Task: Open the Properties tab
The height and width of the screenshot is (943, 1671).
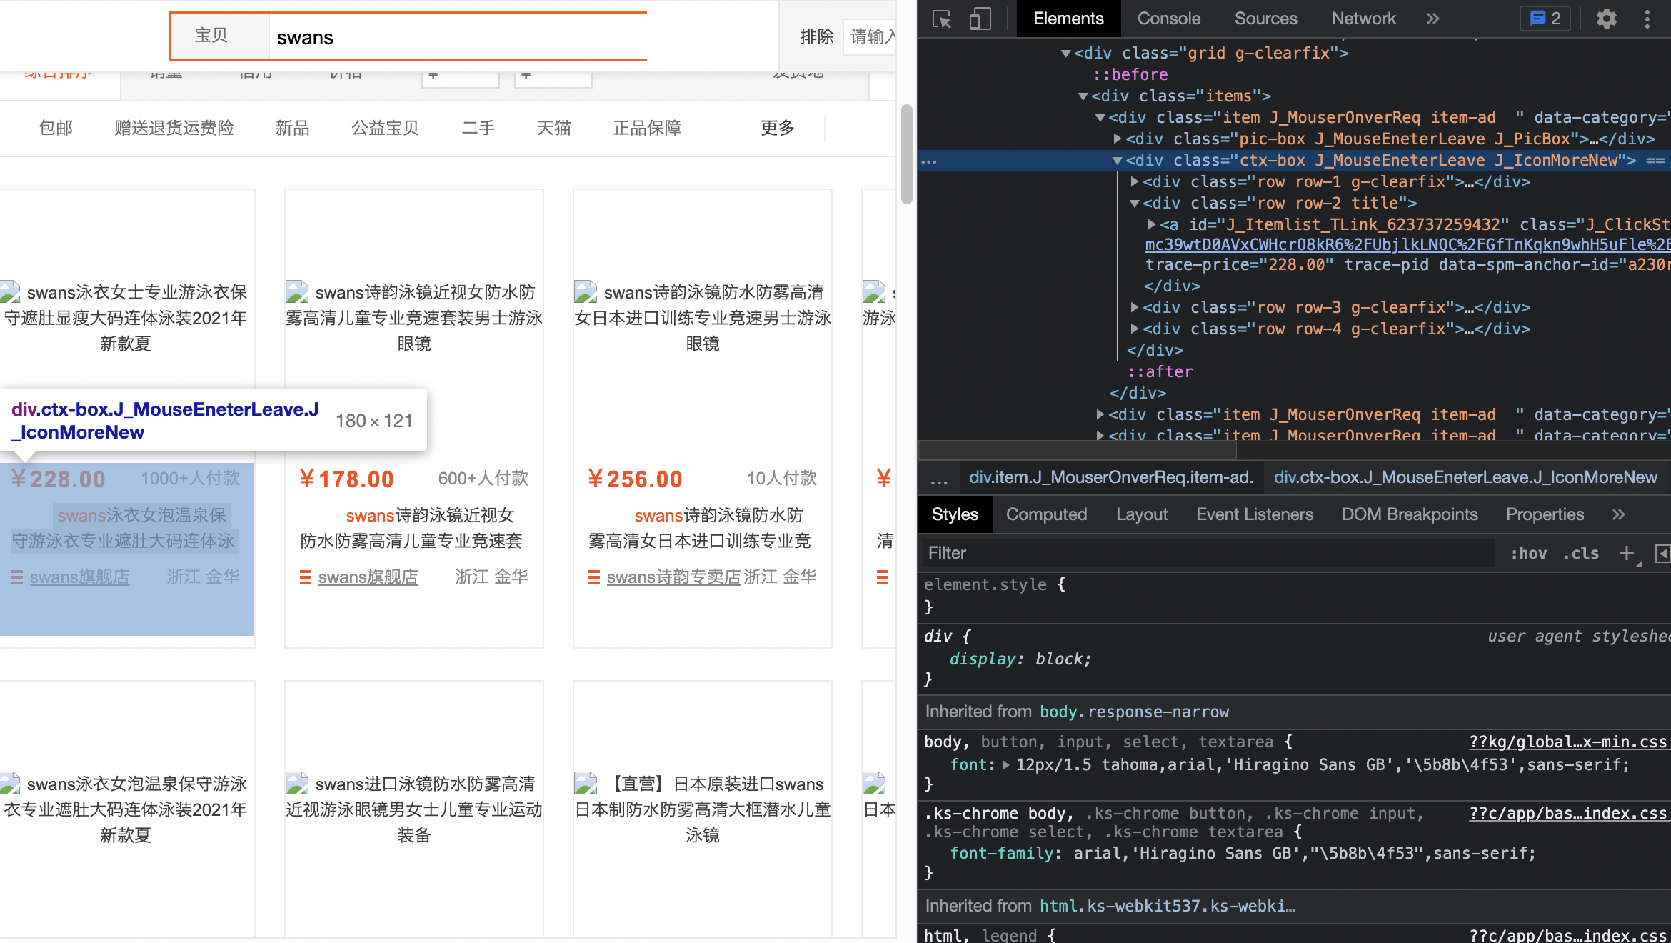Action: [1545, 514]
